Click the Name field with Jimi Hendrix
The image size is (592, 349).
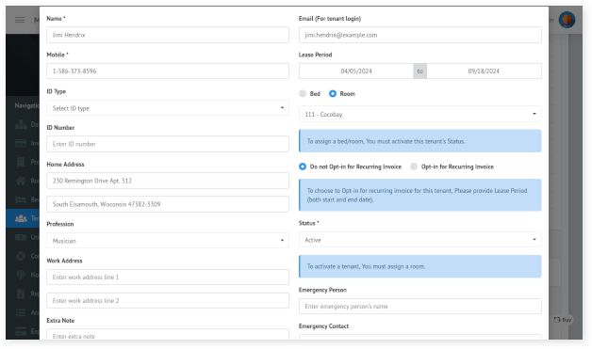168,35
